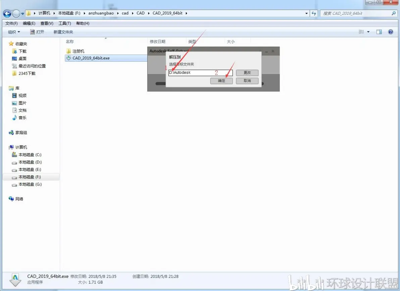Click the Autodesk file icon in details pane
Screen dimensions: 400x291
point(15,280)
